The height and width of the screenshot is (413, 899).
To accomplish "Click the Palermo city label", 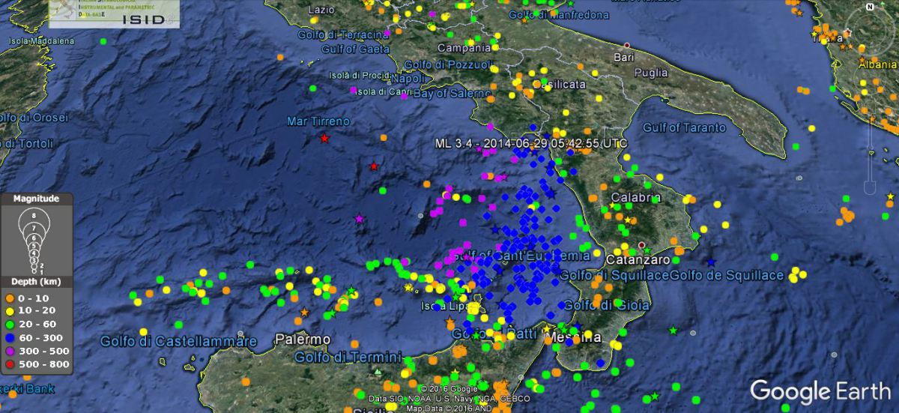I will (x=303, y=340).
